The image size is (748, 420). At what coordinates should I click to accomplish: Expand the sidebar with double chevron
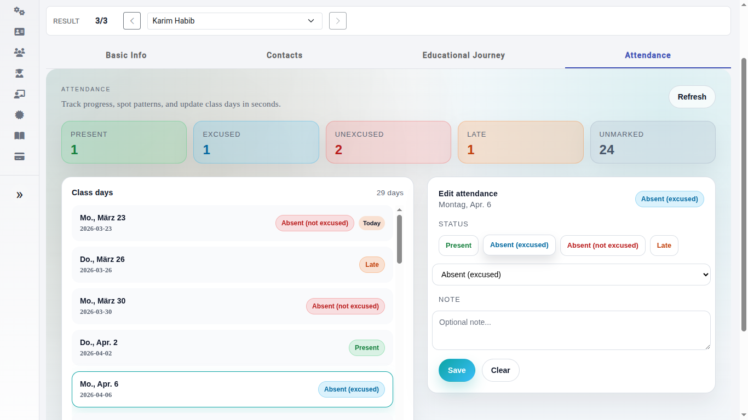[x=19, y=195]
